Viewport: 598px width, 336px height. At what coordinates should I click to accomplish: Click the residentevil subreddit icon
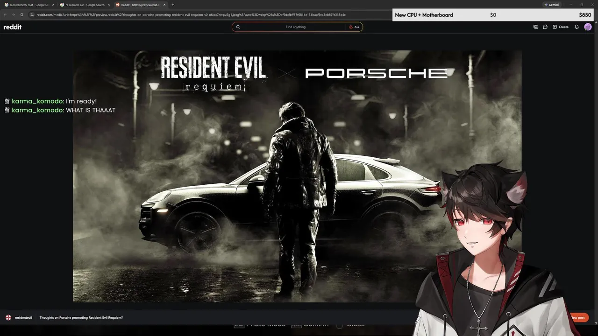[8, 317]
